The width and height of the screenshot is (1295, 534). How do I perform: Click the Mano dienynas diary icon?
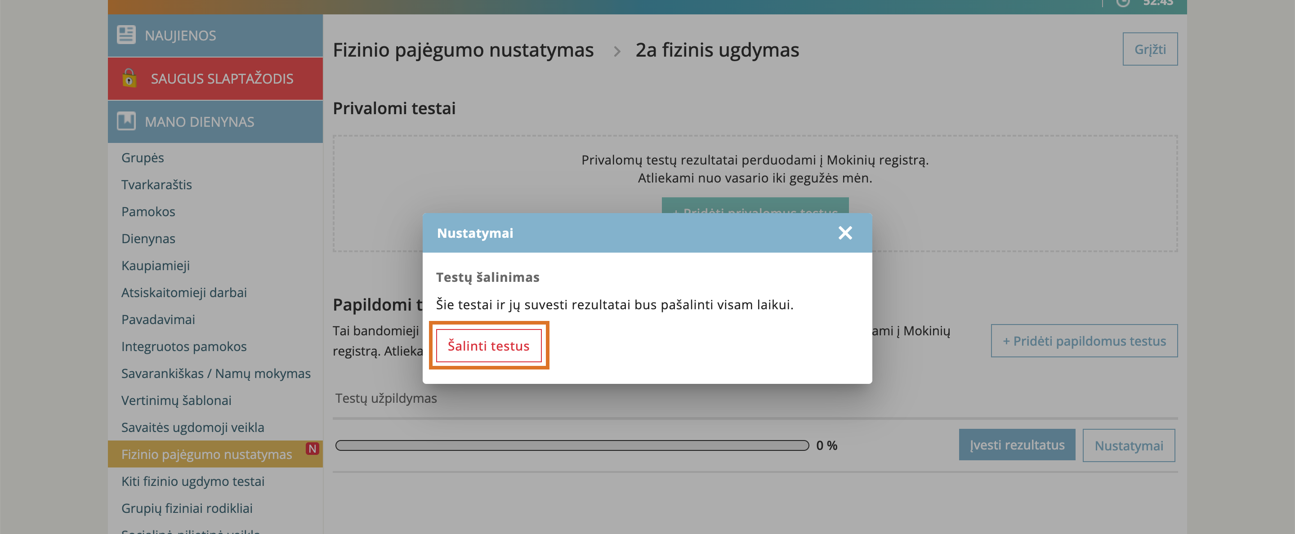(x=126, y=121)
